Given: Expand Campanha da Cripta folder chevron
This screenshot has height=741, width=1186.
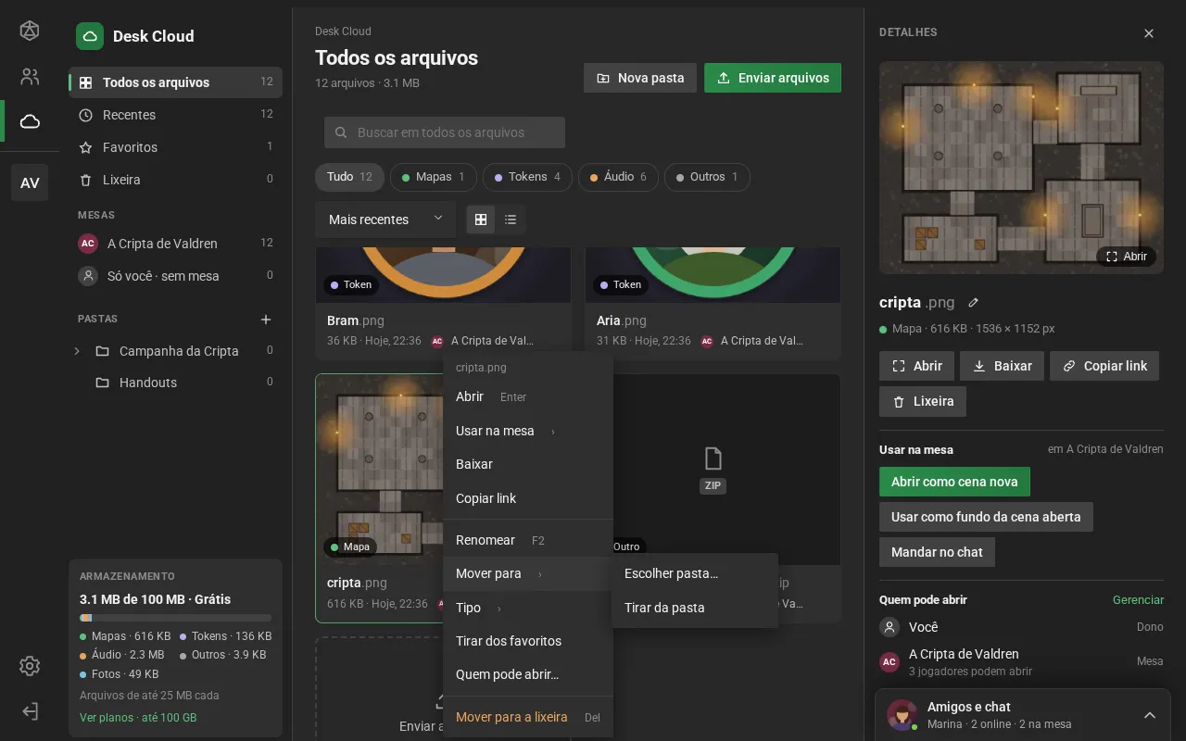Looking at the screenshot, I should click(77, 351).
